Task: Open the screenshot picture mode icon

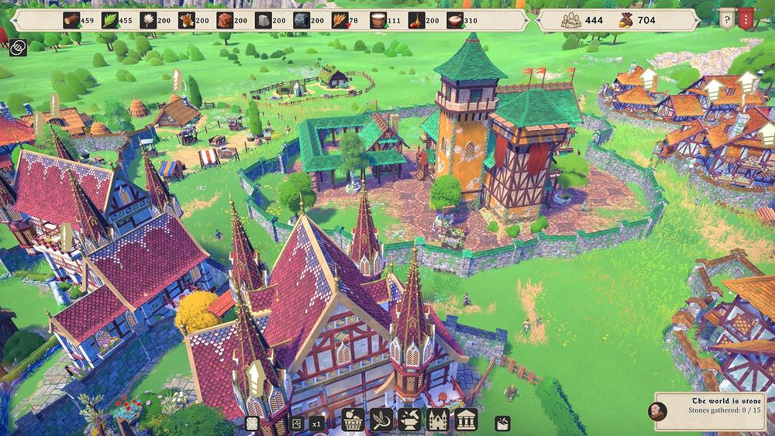Action: tap(295, 423)
